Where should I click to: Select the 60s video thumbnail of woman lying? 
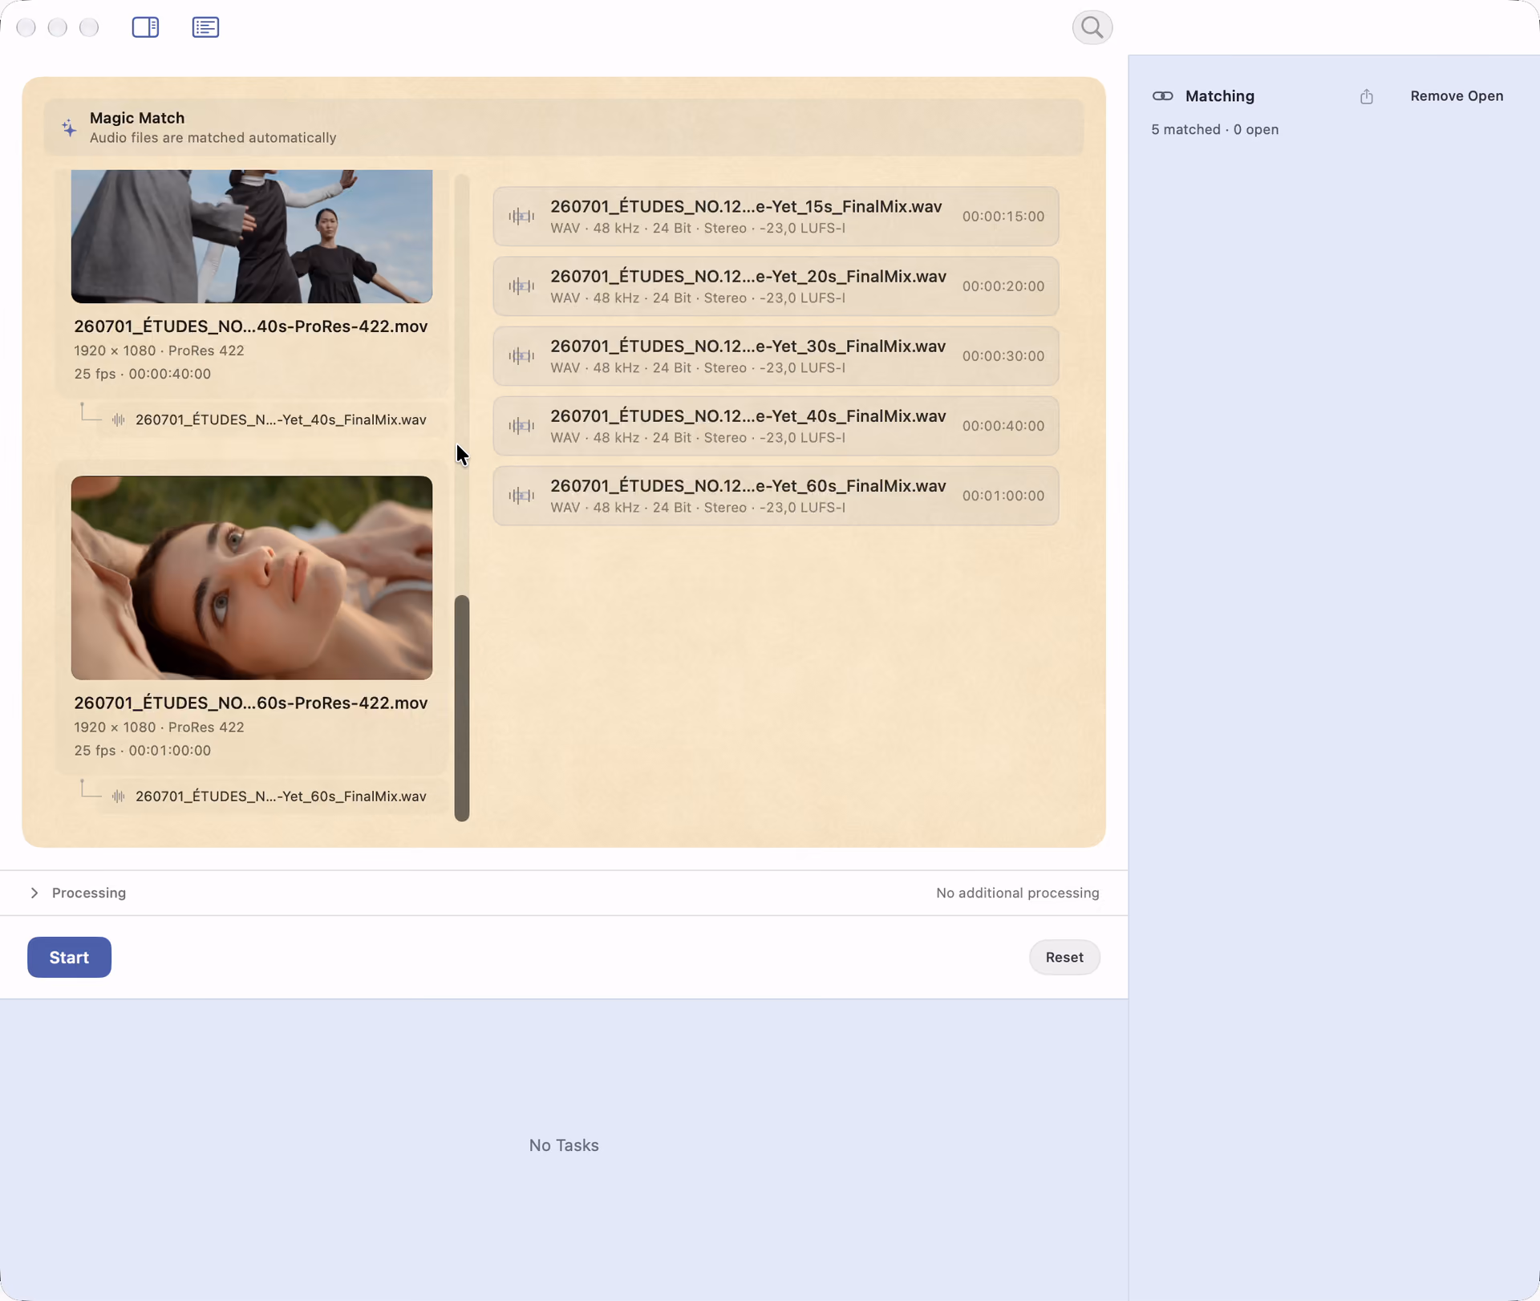click(x=252, y=578)
